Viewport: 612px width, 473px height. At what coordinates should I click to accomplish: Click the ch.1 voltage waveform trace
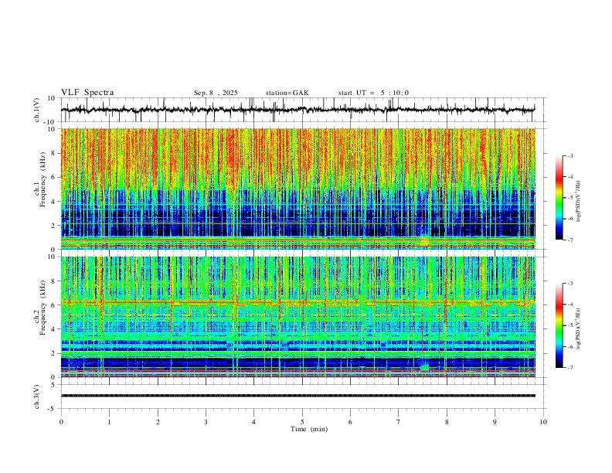coord(297,110)
